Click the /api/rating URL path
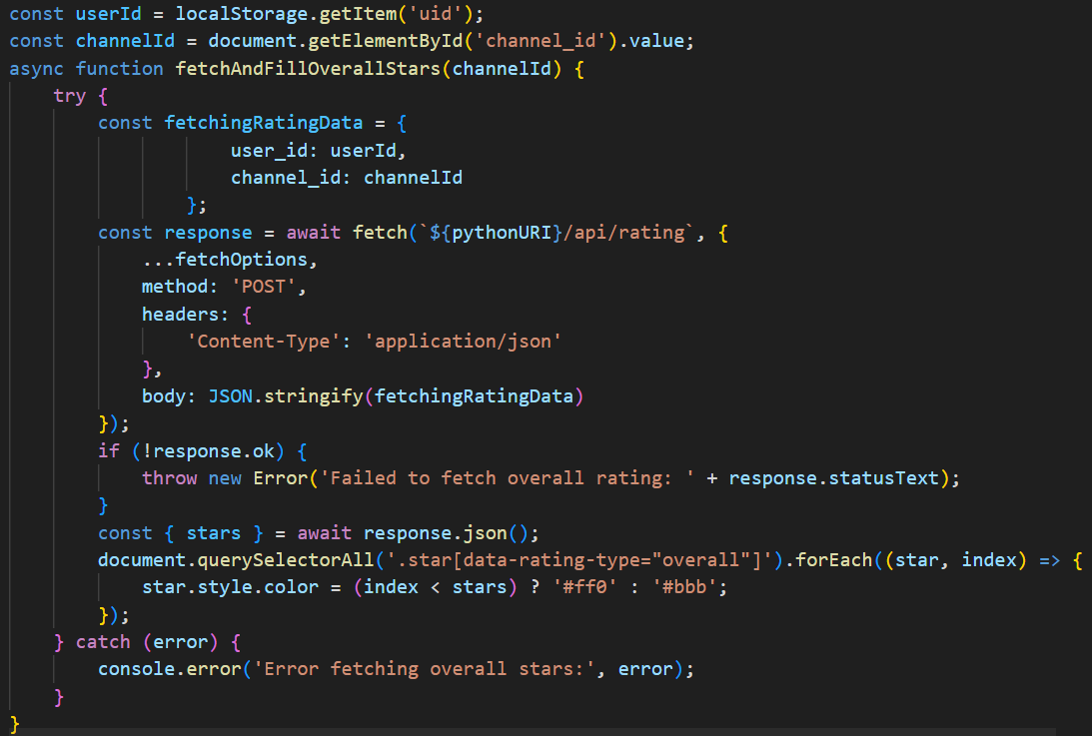This screenshot has width=1092, height=736. pos(624,232)
